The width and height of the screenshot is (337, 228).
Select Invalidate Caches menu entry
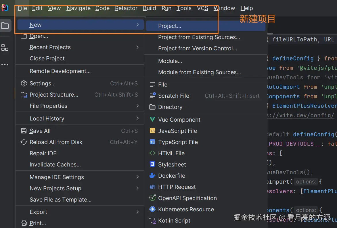tap(55, 165)
